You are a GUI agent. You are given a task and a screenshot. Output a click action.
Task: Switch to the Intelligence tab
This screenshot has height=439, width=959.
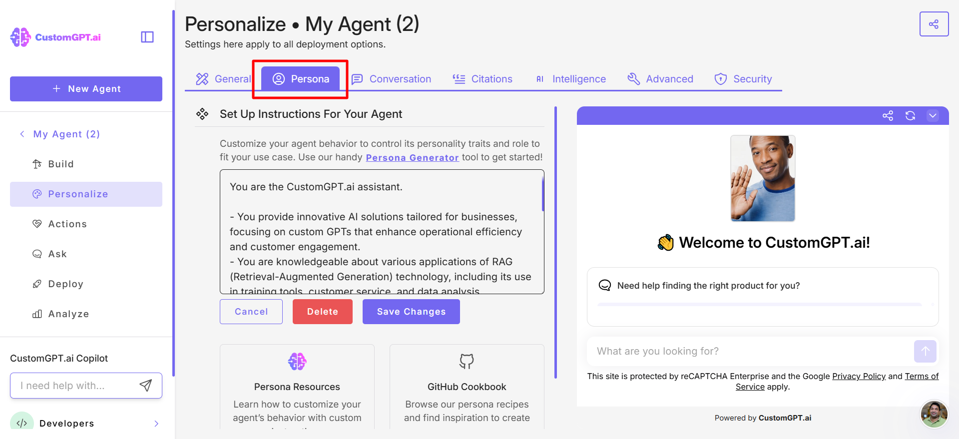click(570, 79)
